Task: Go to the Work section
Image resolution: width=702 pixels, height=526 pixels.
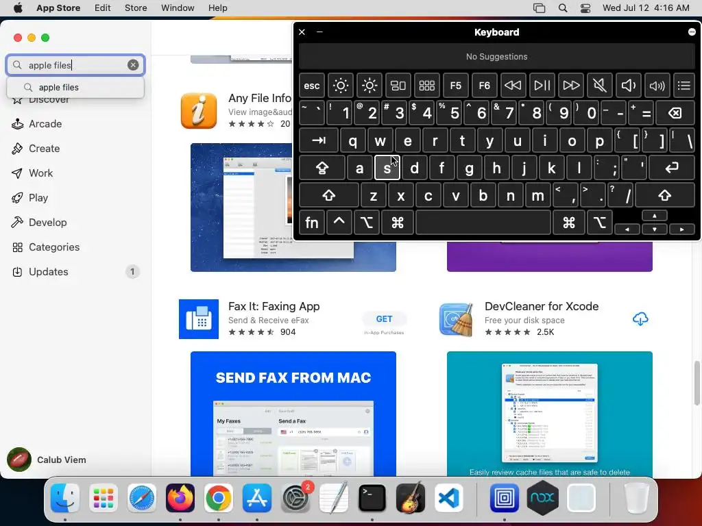Action: 40,173
